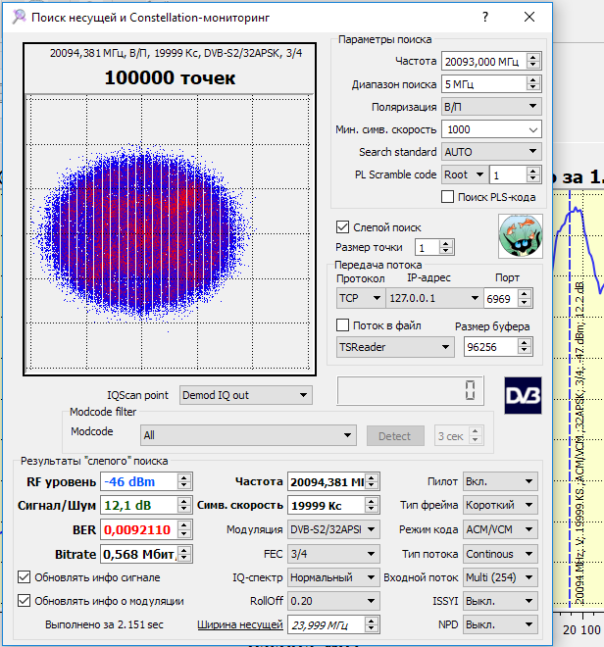
Task: Click the help question mark button
Action: [x=484, y=18]
